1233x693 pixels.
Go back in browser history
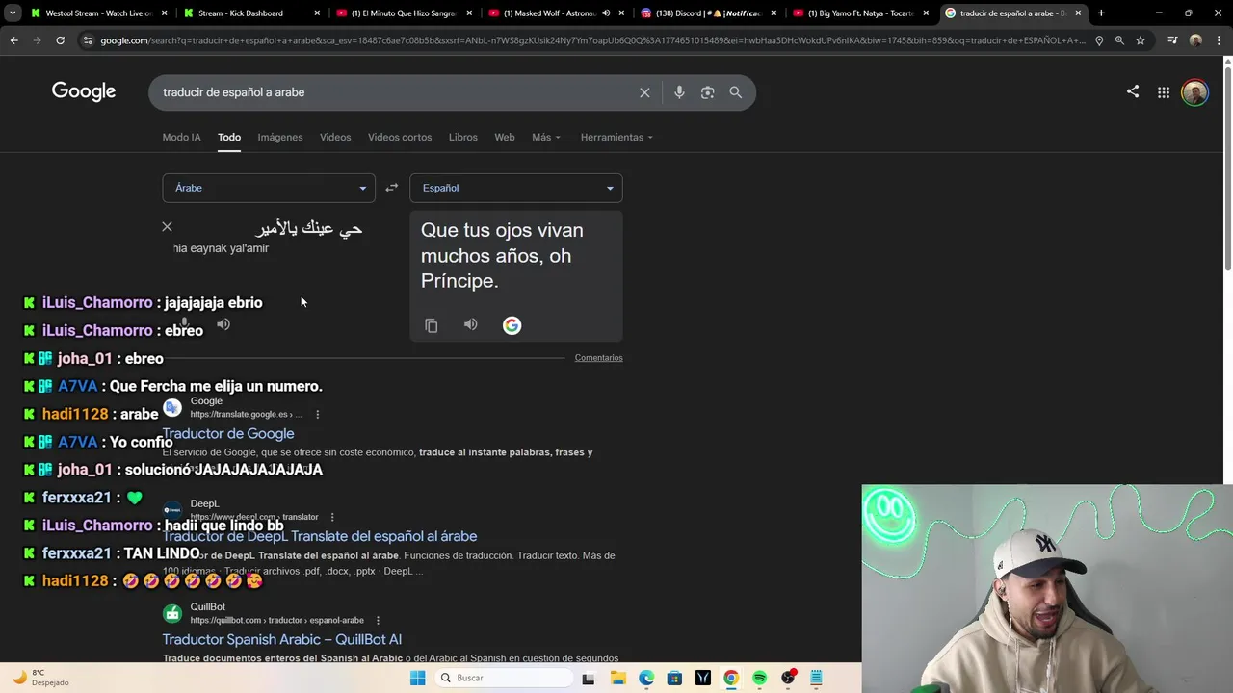click(x=13, y=40)
